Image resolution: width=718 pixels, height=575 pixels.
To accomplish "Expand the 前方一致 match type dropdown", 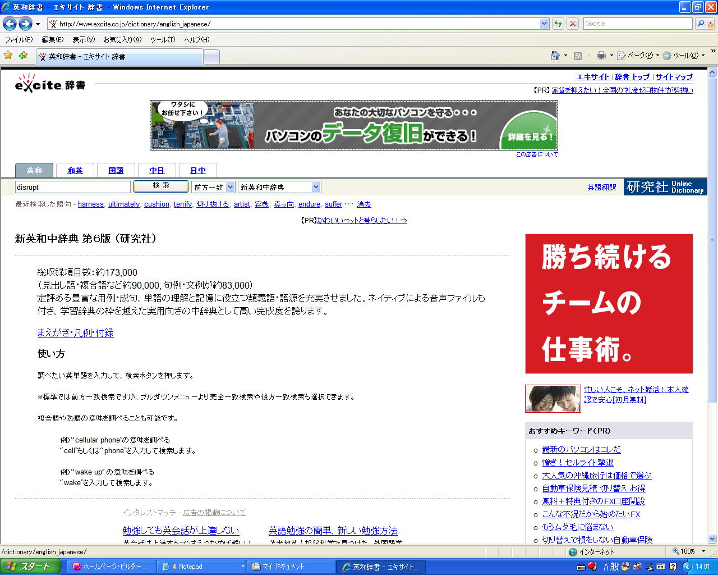I will [x=230, y=187].
